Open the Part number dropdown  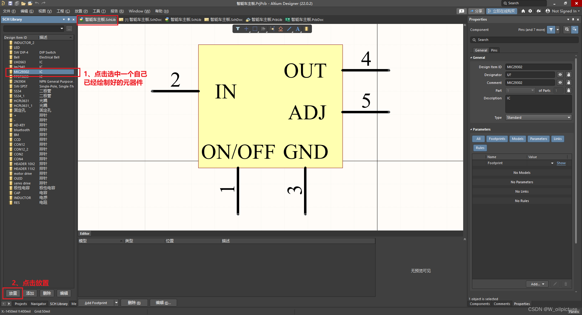point(520,91)
